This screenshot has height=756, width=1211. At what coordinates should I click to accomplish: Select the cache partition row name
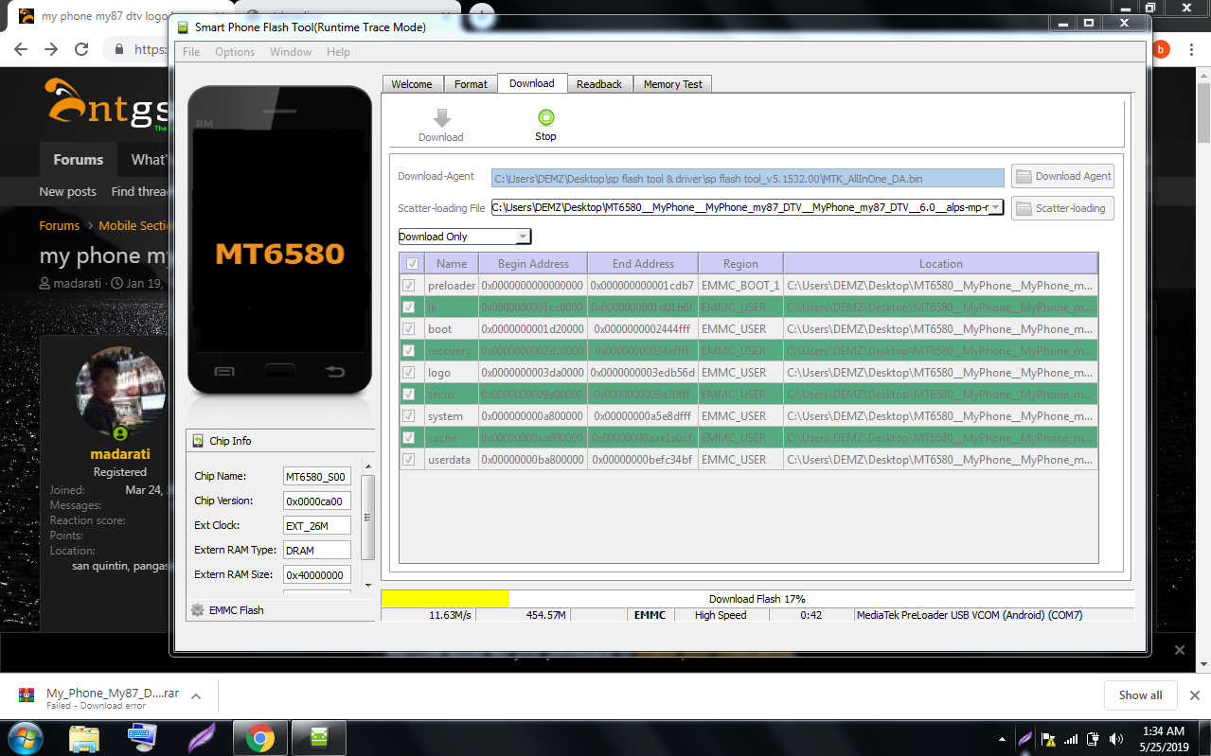[x=442, y=437]
